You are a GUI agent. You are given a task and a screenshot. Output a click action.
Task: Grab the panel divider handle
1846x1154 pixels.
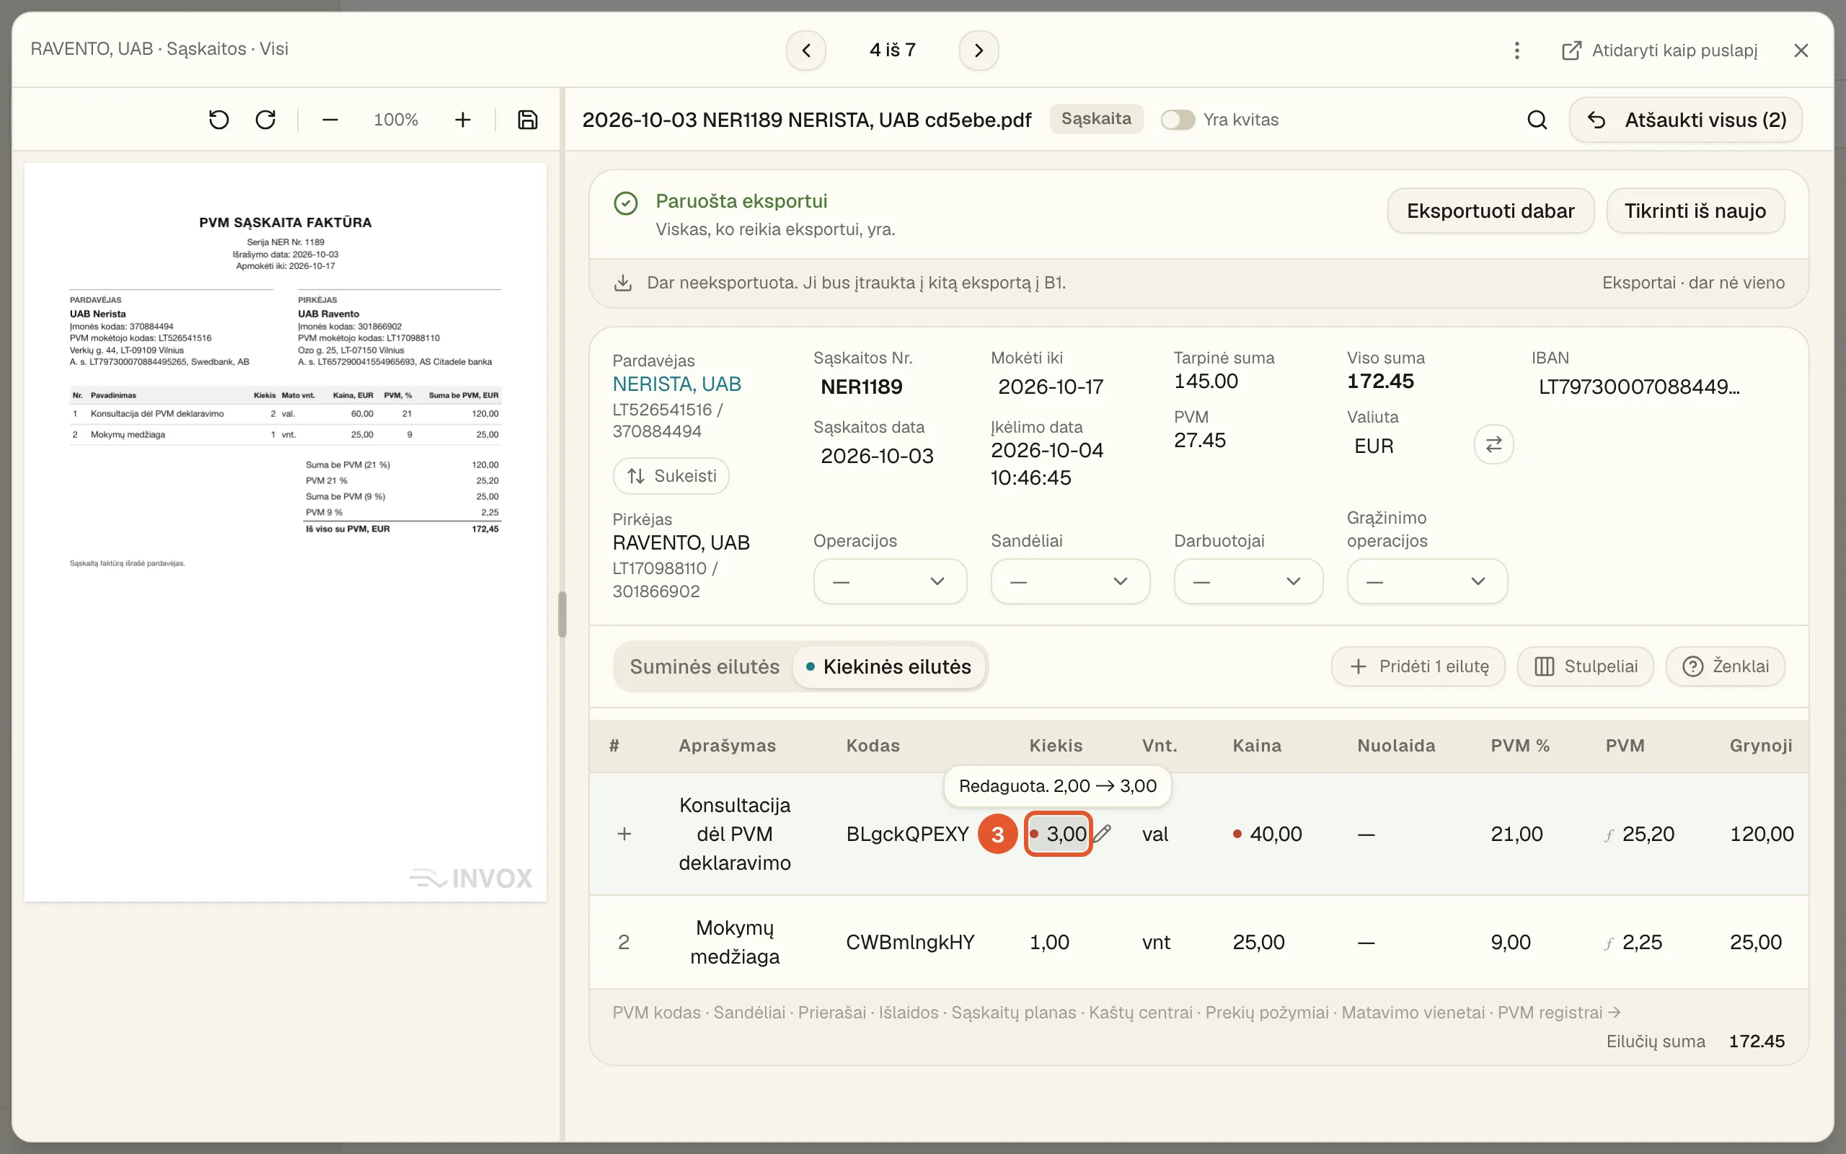[x=562, y=615]
